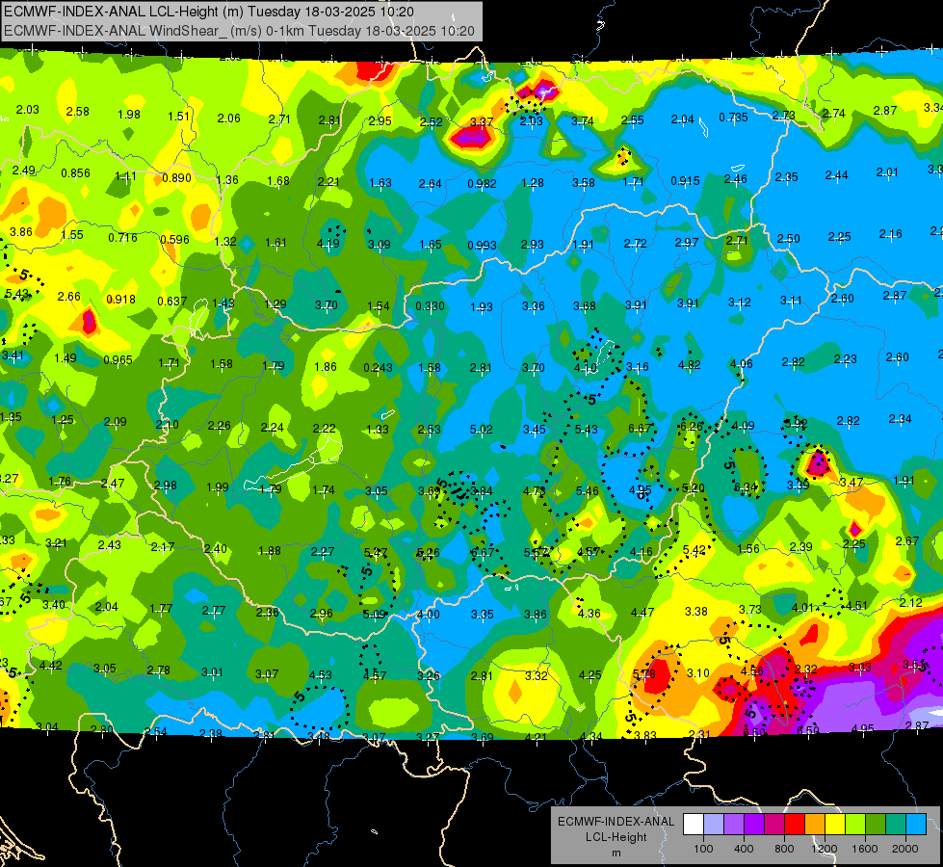This screenshot has height=867, width=943.
Task: Choose the lime-green legend swatch
Action: [855, 825]
